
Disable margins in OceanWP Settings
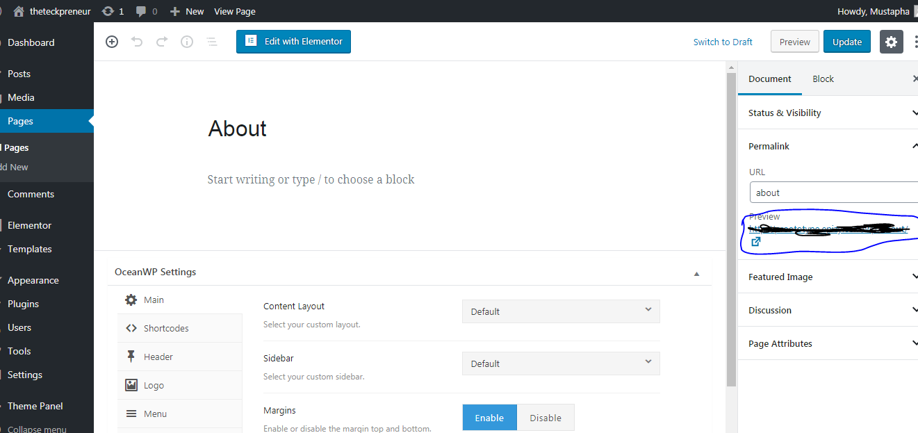pos(546,417)
